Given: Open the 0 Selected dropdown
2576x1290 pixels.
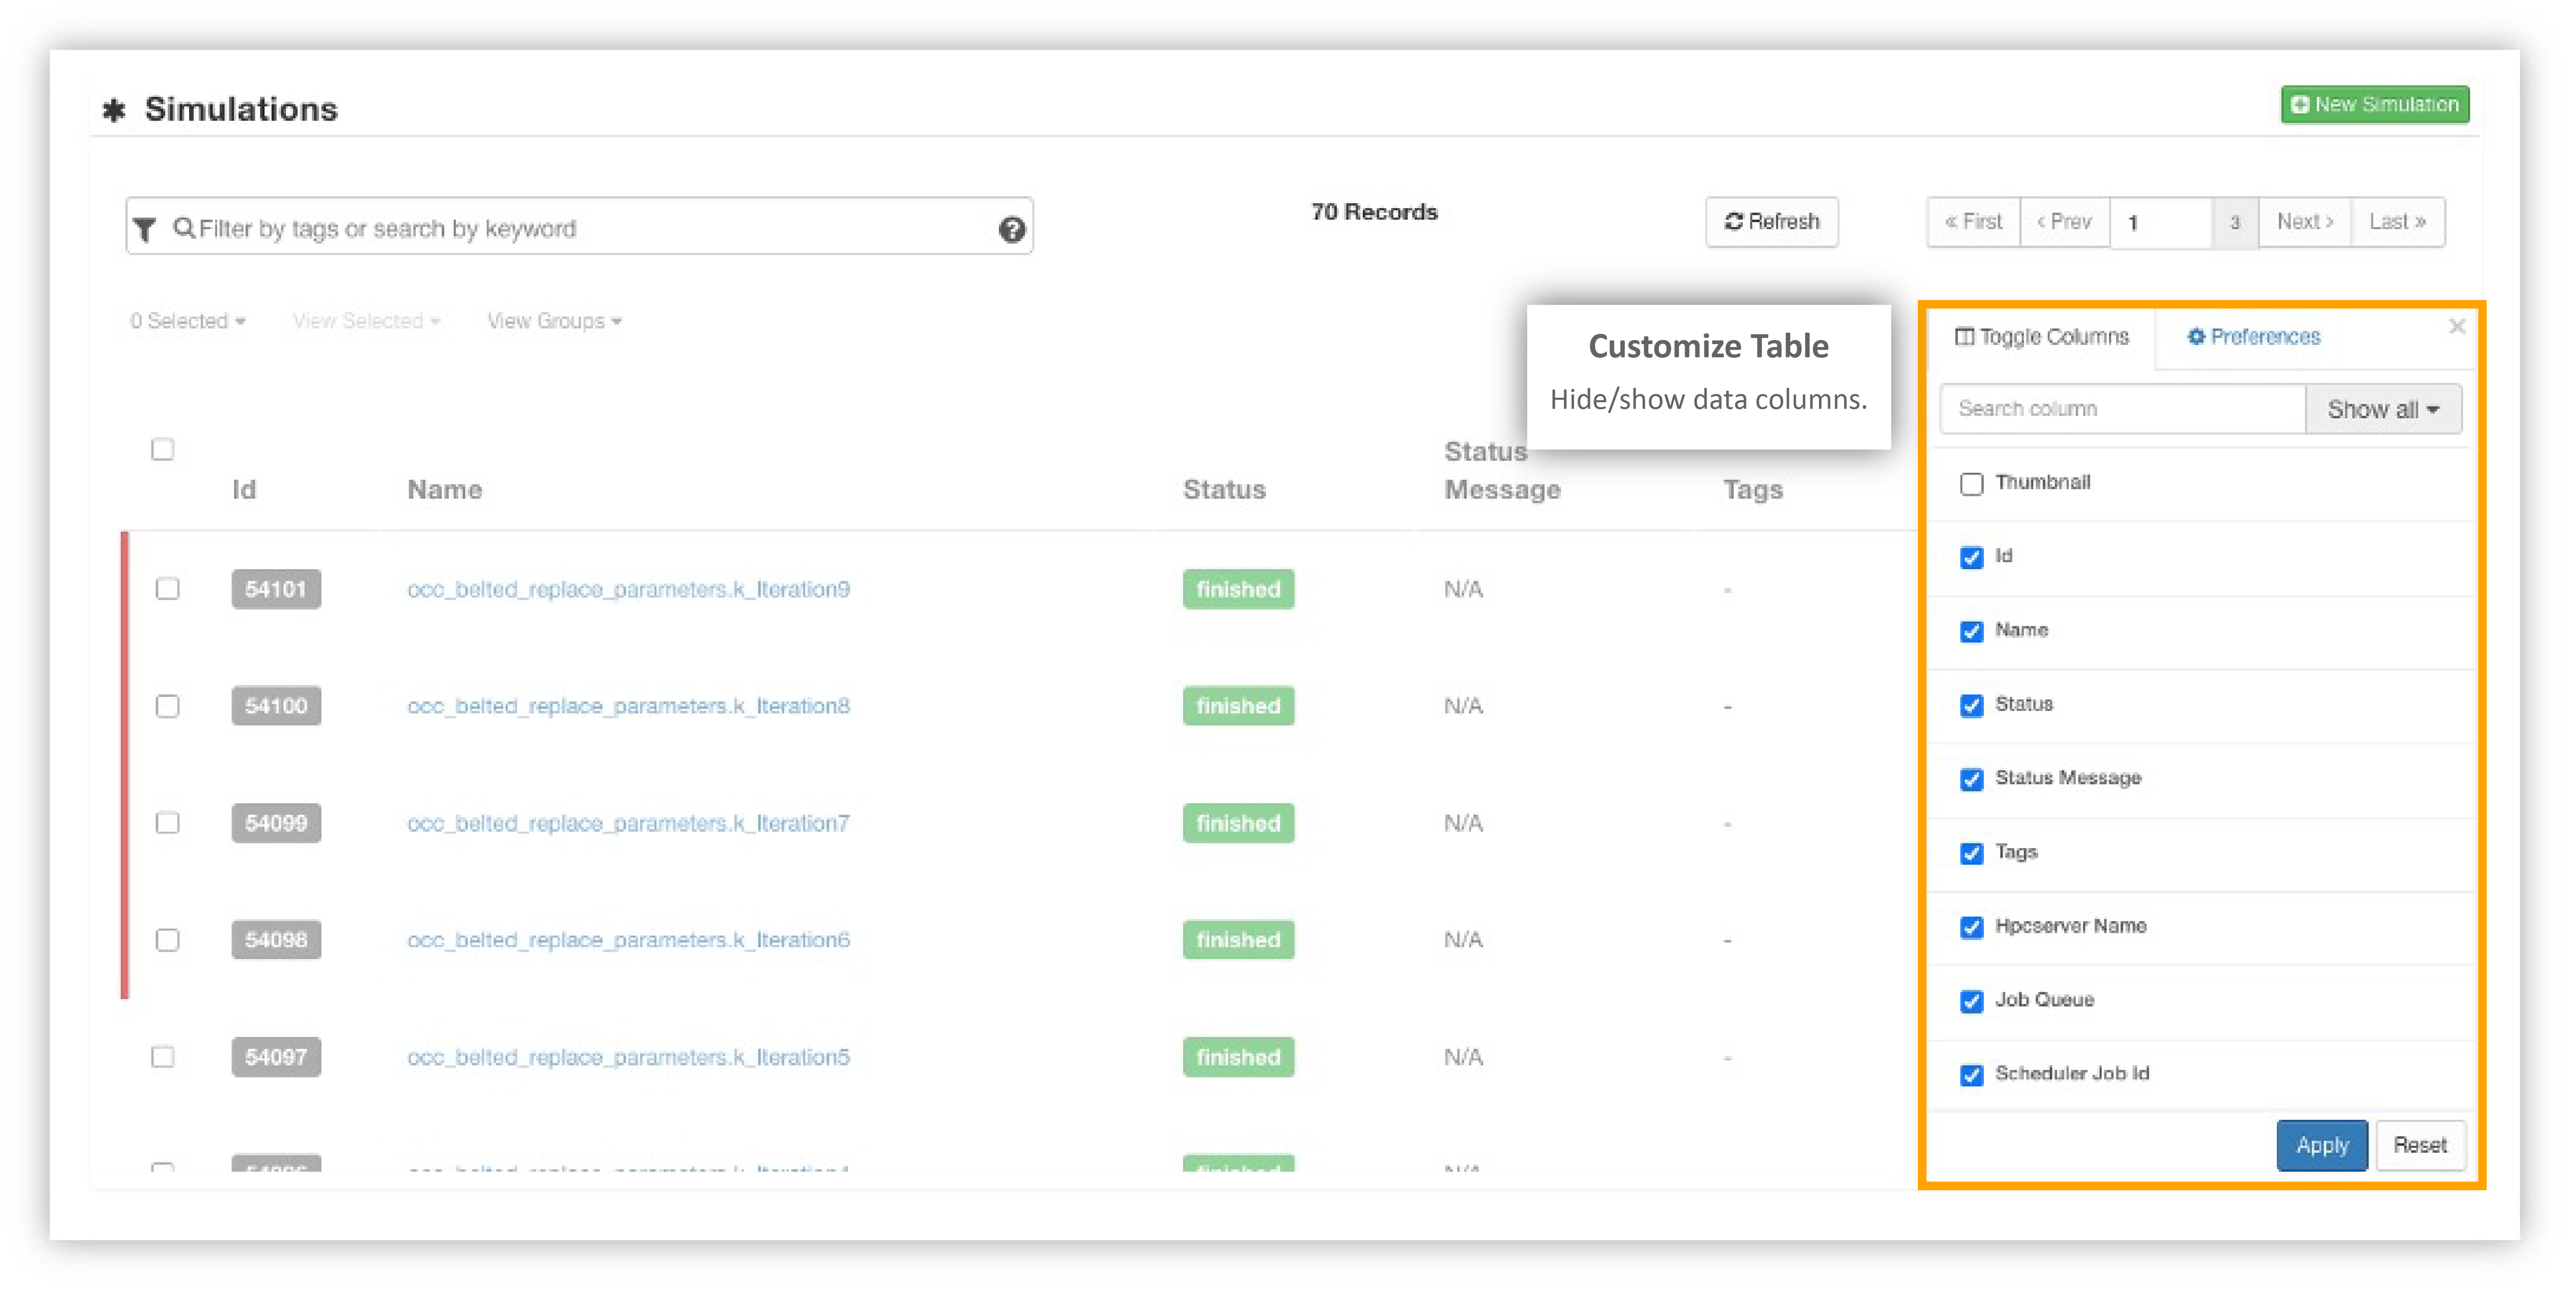Looking at the screenshot, I should [187, 321].
